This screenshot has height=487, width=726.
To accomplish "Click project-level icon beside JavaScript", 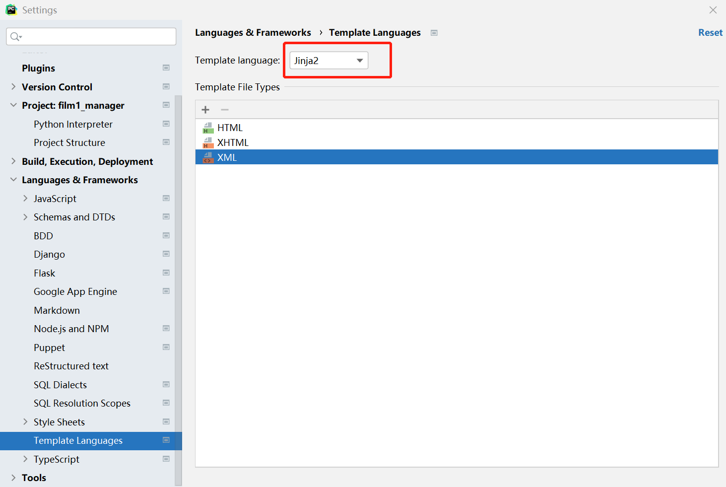I will click(x=166, y=198).
